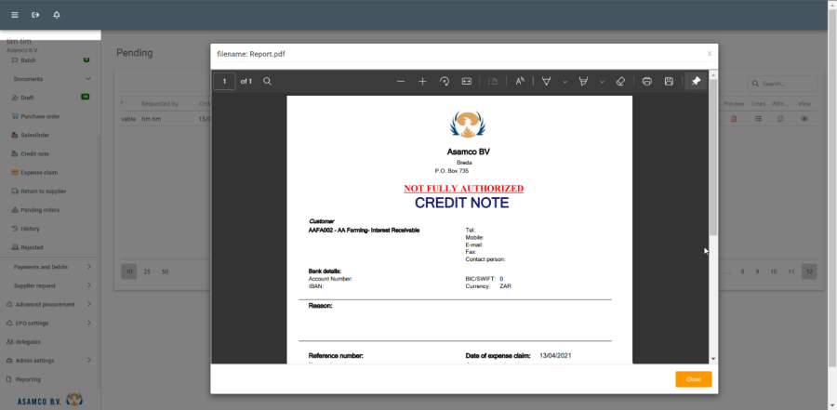Click the read aloud icon

(x=521, y=82)
